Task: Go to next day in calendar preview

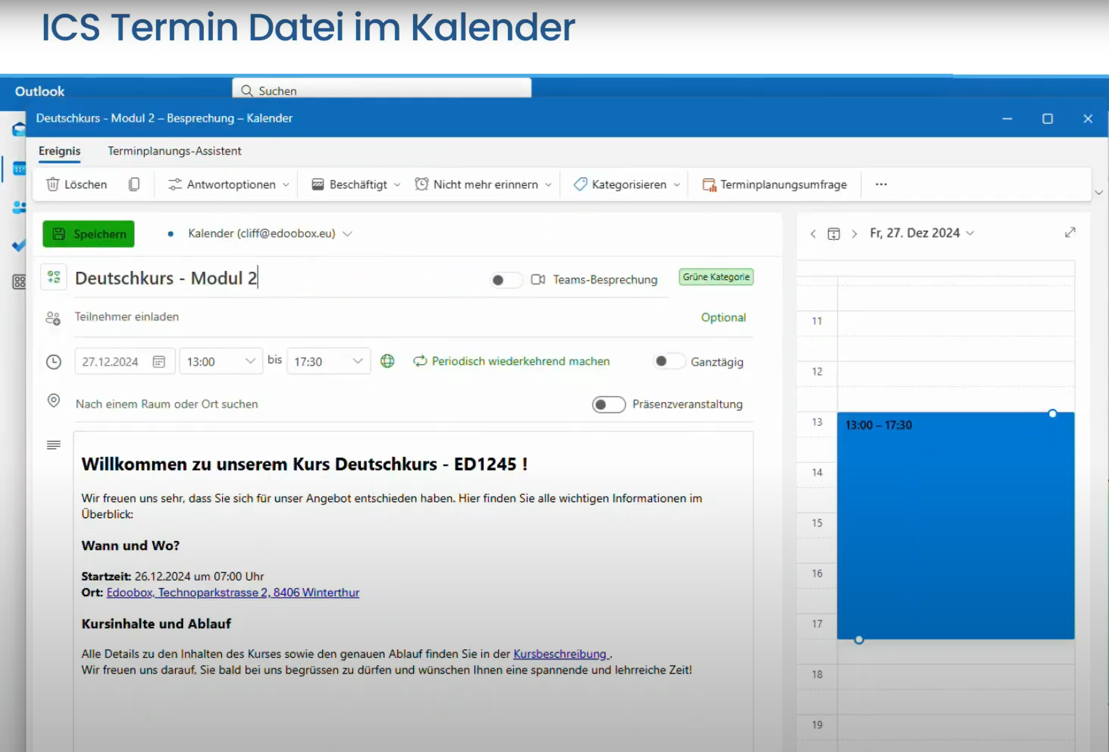Action: click(854, 234)
